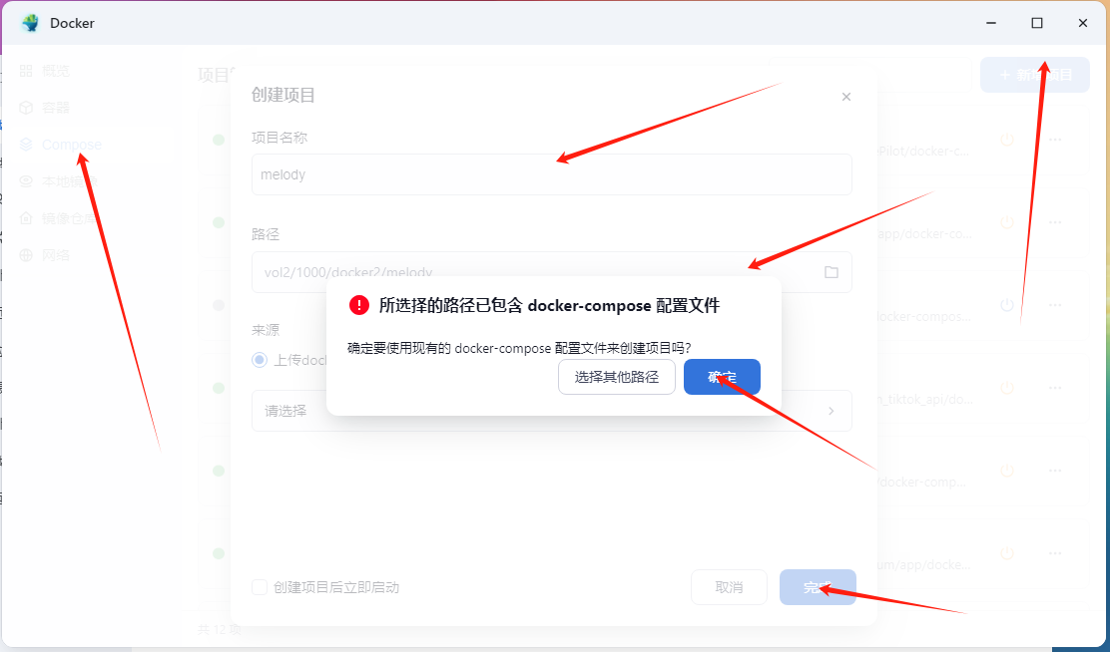Toggle power for the /docker-comp... project row
Viewport: 1110px width, 652px height.
click(1006, 471)
